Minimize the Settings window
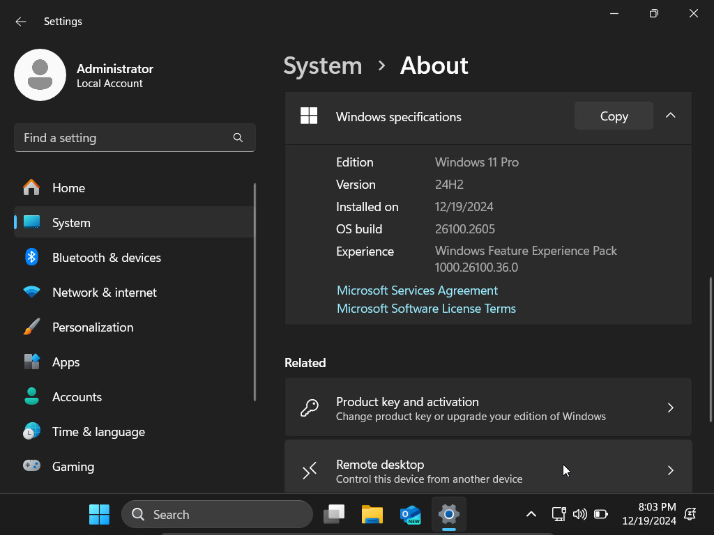 click(x=614, y=13)
